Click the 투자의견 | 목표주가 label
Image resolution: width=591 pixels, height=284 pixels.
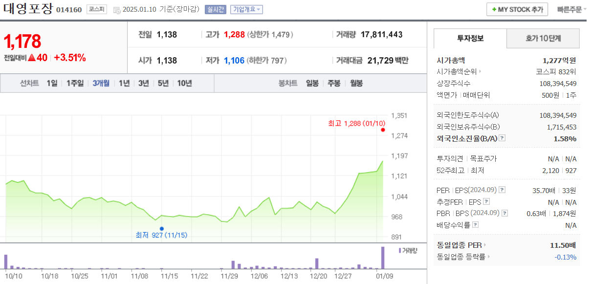(x=467, y=158)
